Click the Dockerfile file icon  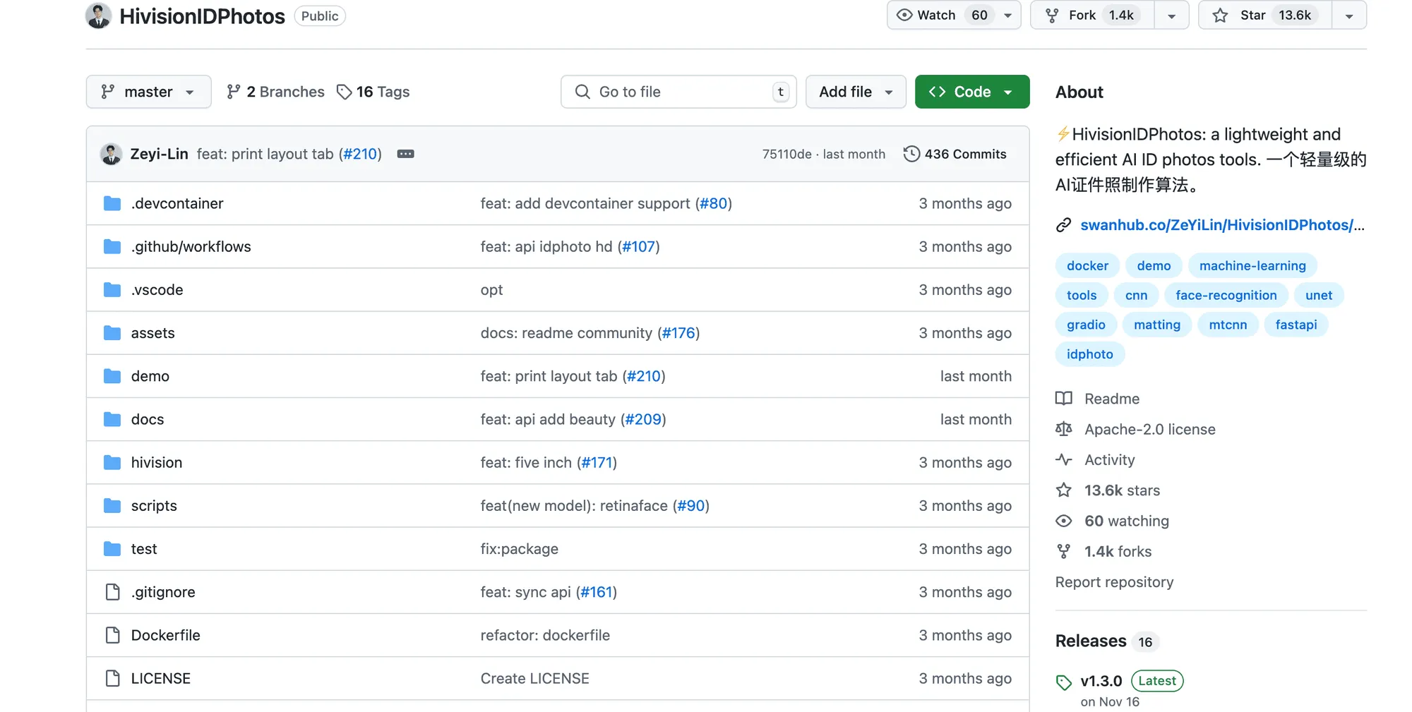click(x=112, y=635)
